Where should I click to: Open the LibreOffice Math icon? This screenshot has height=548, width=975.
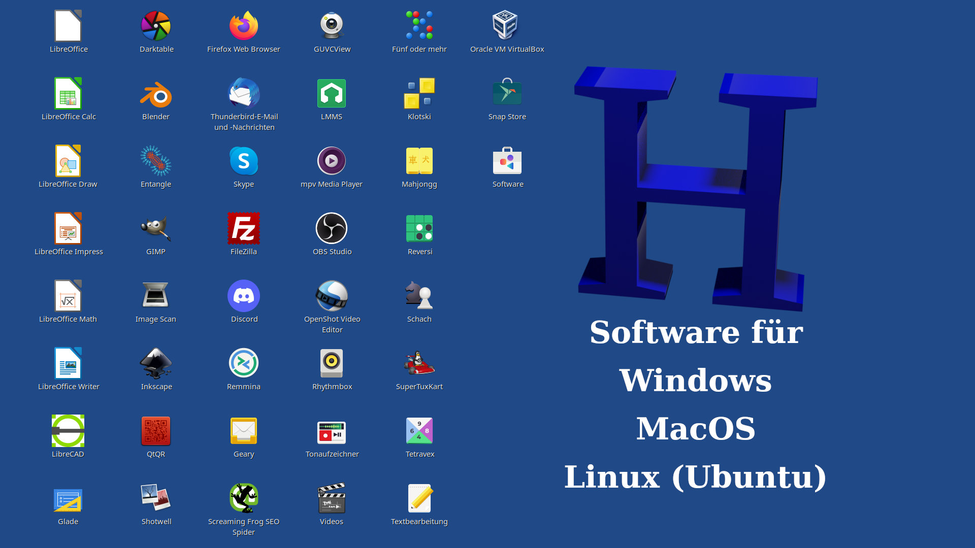click(68, 296)
